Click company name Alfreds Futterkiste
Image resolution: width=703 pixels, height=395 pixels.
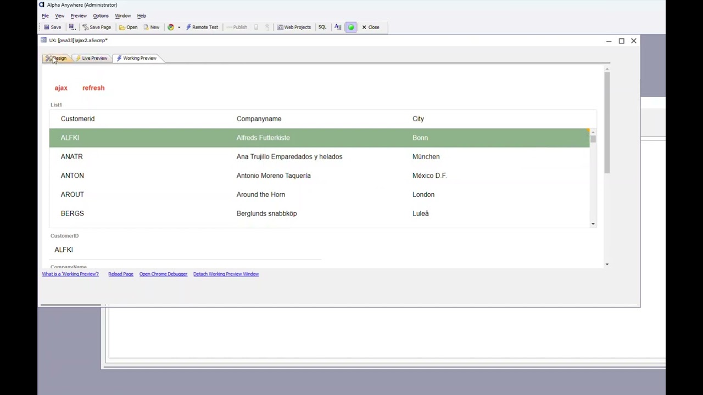point(263,138)
